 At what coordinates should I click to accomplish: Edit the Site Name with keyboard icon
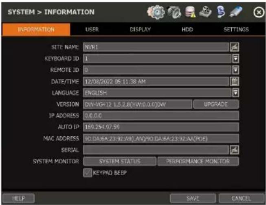(235, 47)
